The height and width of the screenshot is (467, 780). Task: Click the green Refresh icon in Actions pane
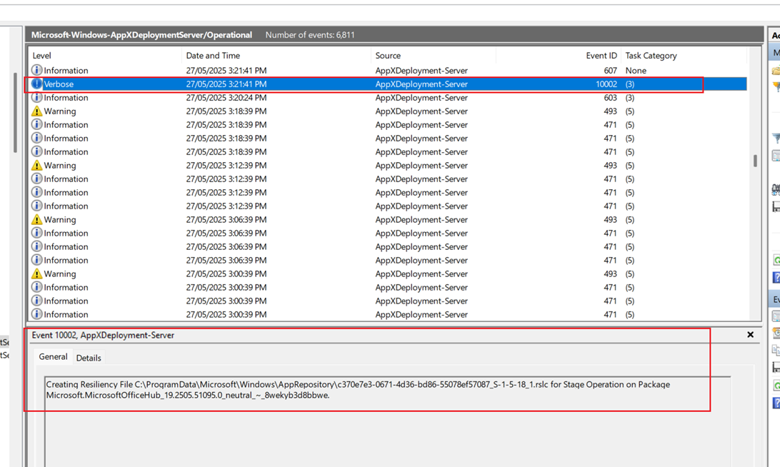[x=776, y=261]
